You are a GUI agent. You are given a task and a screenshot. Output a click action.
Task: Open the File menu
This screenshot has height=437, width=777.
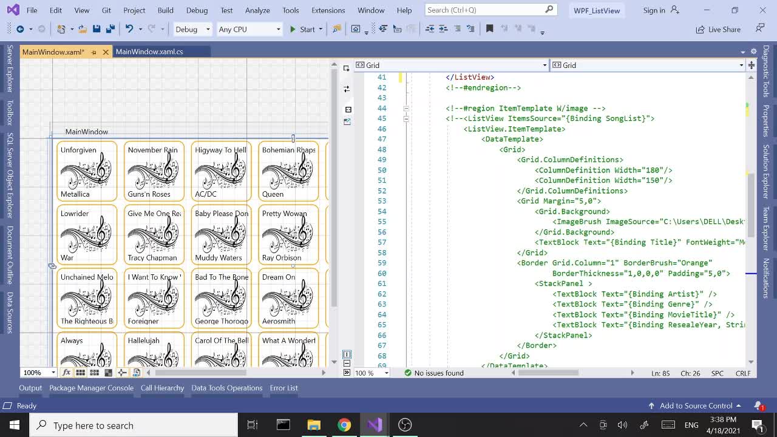[x=32, y=10]
